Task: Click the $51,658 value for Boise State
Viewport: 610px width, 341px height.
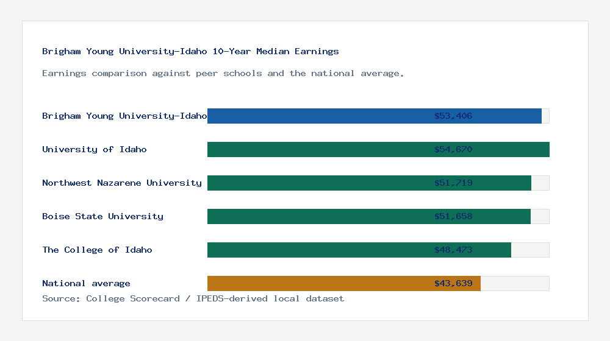Action: [453, 216]
